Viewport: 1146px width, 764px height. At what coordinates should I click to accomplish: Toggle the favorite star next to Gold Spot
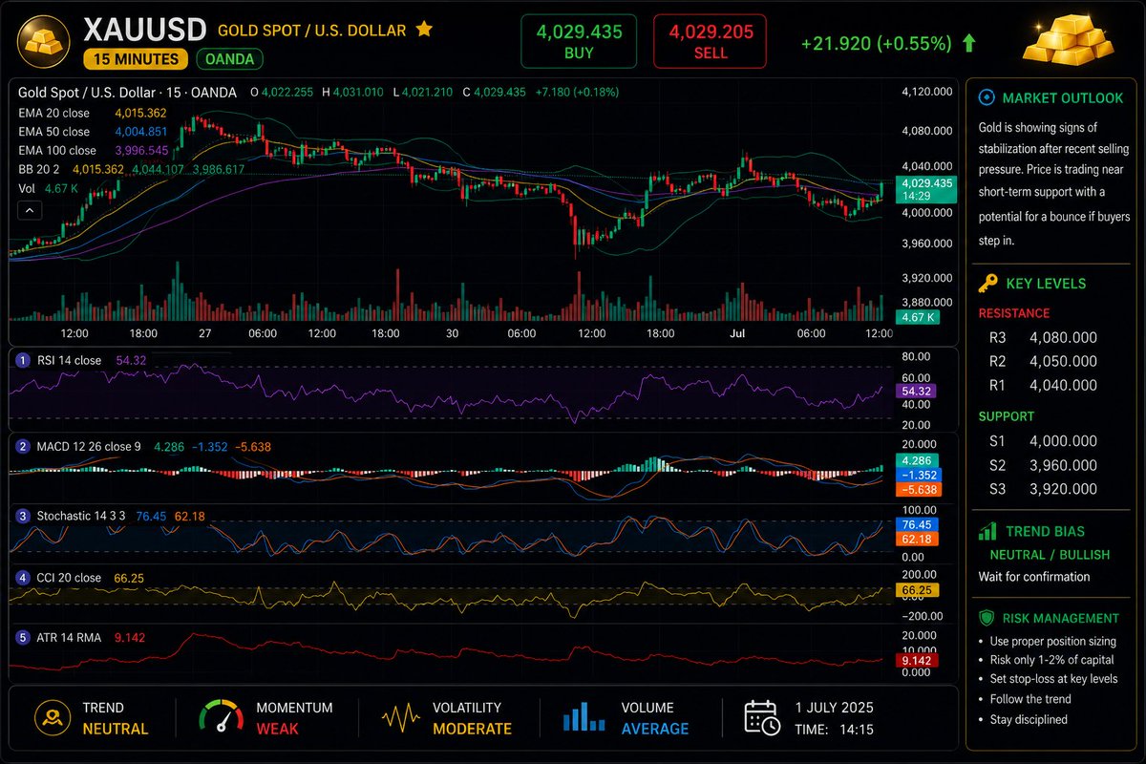(x=424, y=30)
